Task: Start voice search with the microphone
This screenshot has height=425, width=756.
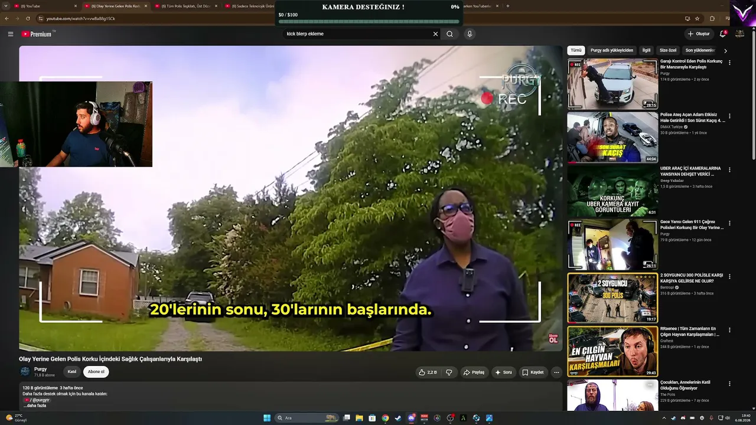Action: 470,34
